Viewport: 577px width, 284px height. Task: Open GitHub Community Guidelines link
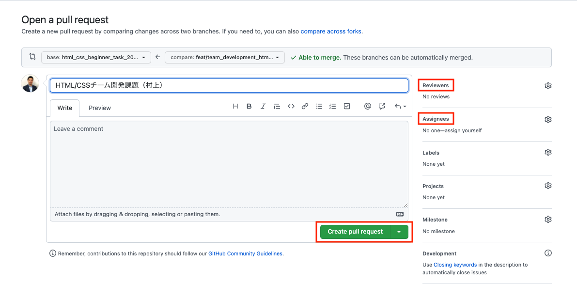[246, 253]
